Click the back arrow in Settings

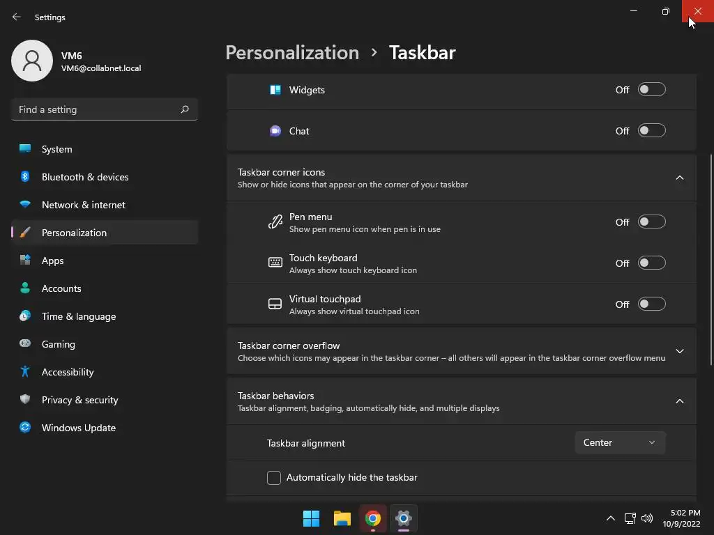[x=17, y=17]
